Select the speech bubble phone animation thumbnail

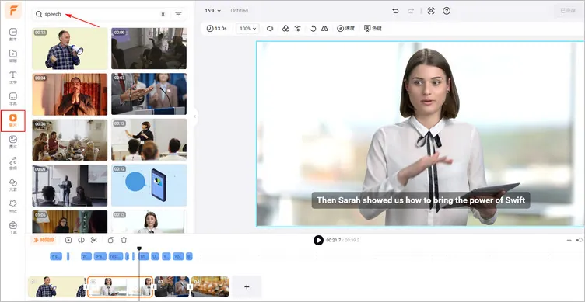[149, 186]
